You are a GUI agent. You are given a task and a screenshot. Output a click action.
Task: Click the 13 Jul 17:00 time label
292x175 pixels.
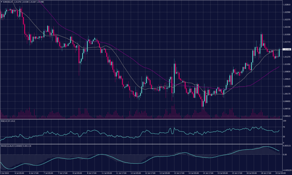coord(179,173)
